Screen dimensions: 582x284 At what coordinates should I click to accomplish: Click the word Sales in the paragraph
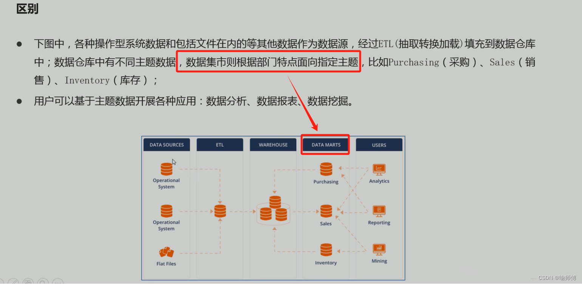click(x=502, y=62)
